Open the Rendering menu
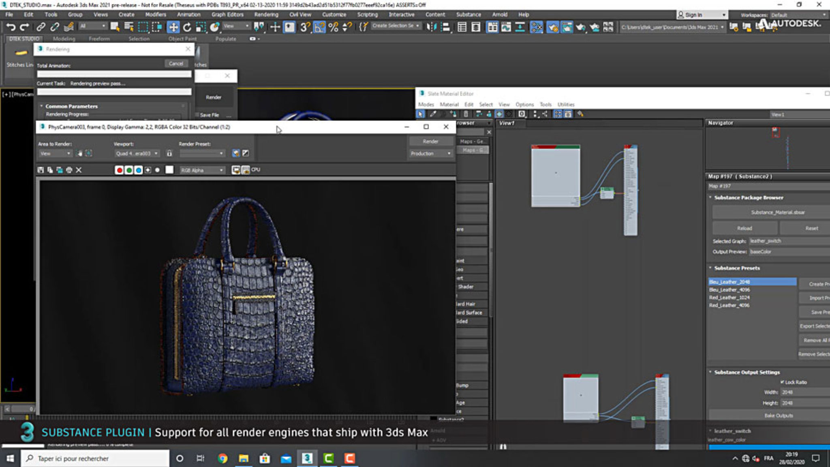 tap(266, 15)
